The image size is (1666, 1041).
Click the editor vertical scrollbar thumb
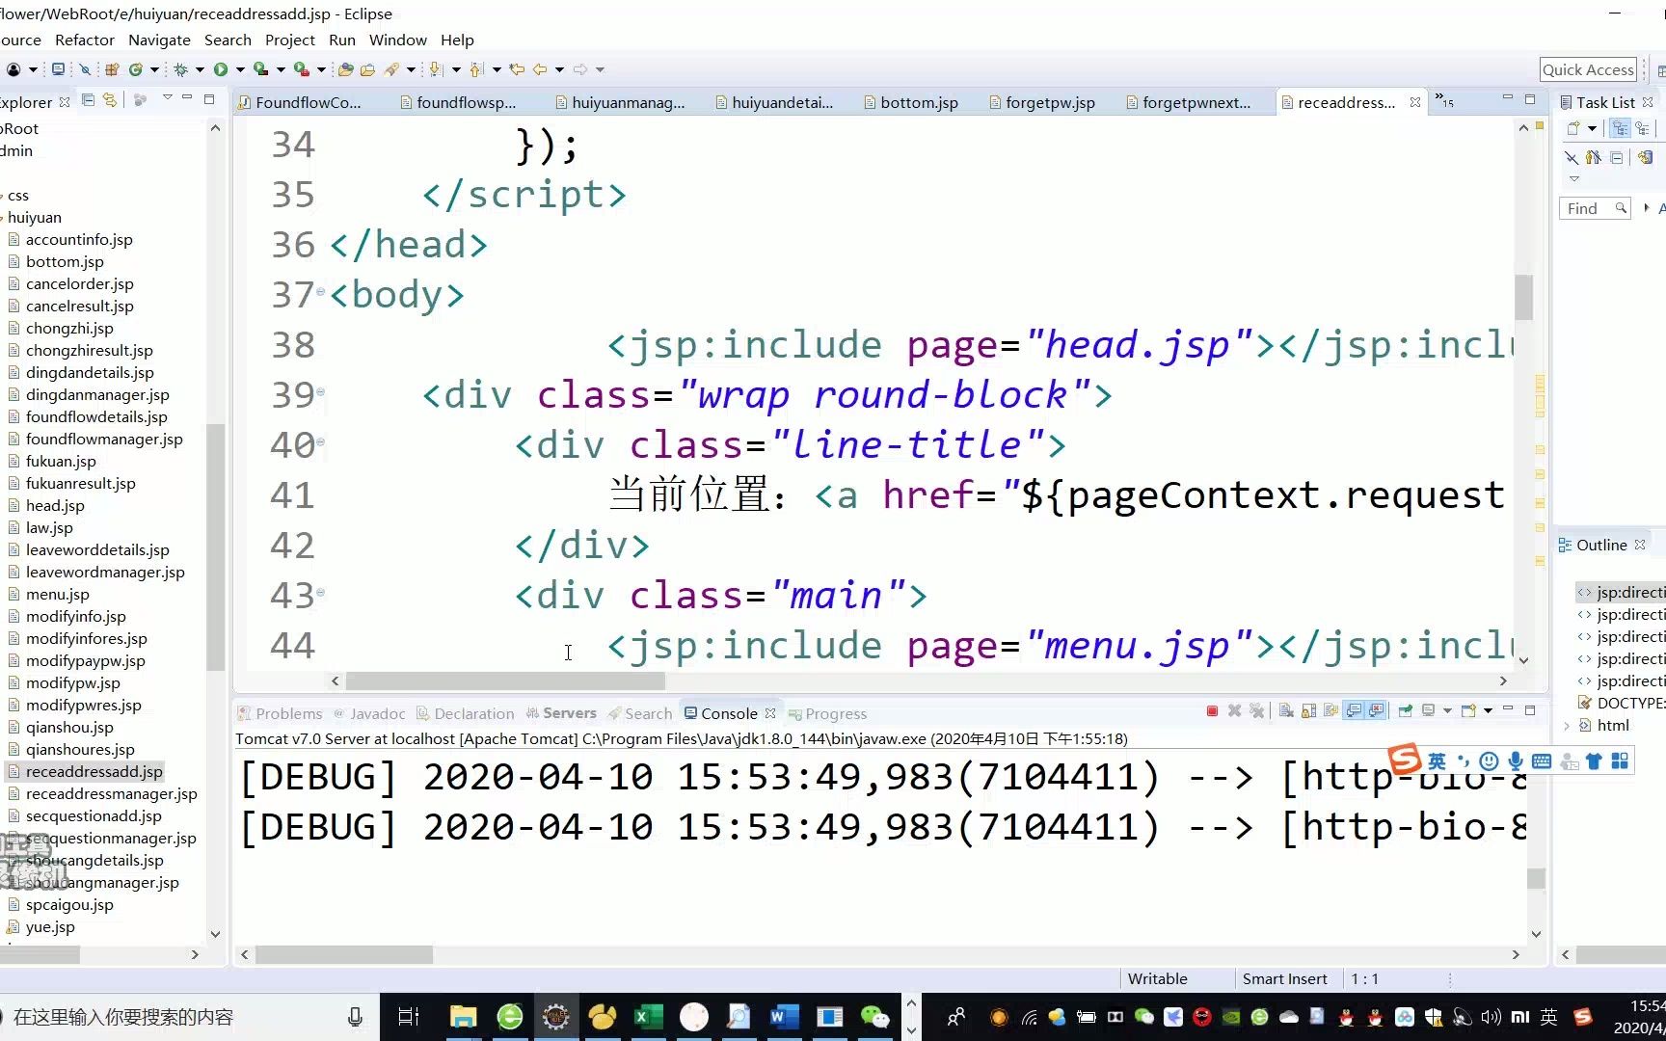click(1523, 297)
